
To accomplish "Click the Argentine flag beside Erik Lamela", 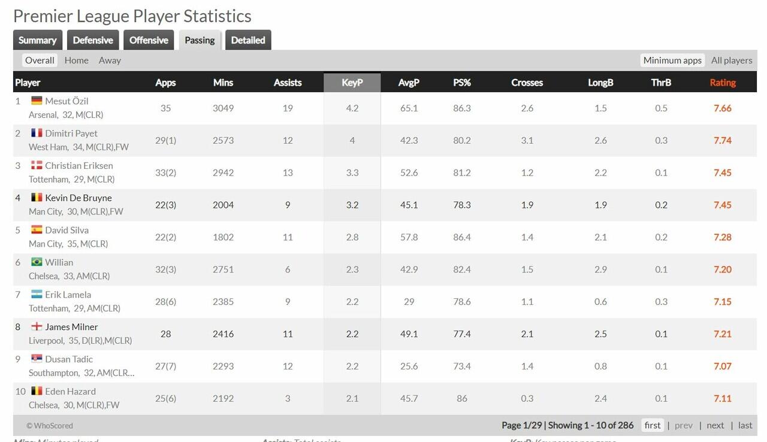I will [37, 295].
